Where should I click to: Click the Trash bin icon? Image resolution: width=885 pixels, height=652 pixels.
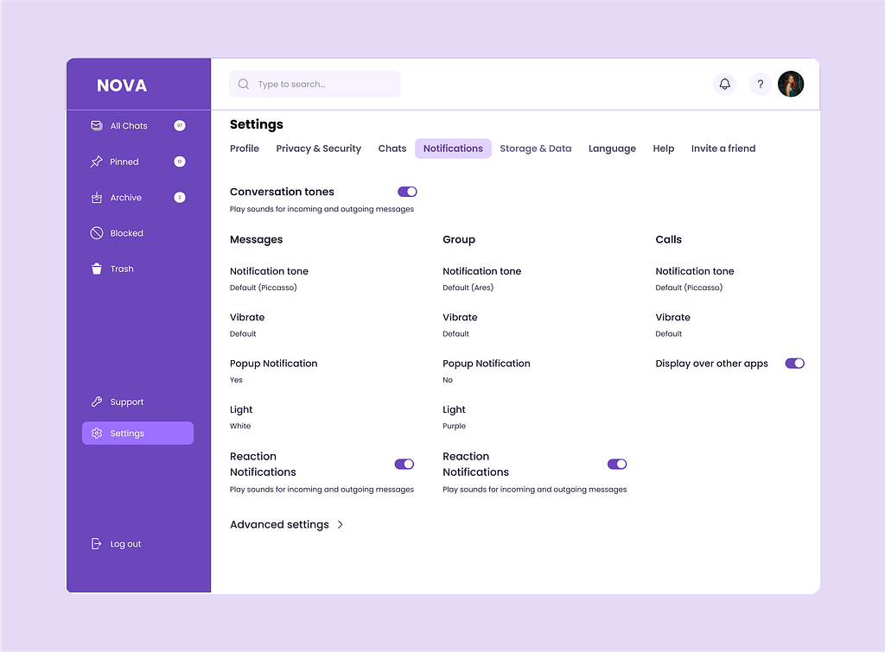coord(97,269)
